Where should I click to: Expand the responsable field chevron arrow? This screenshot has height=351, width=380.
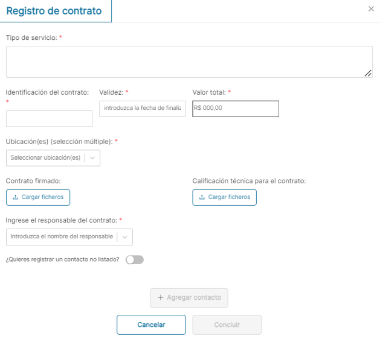125,237
